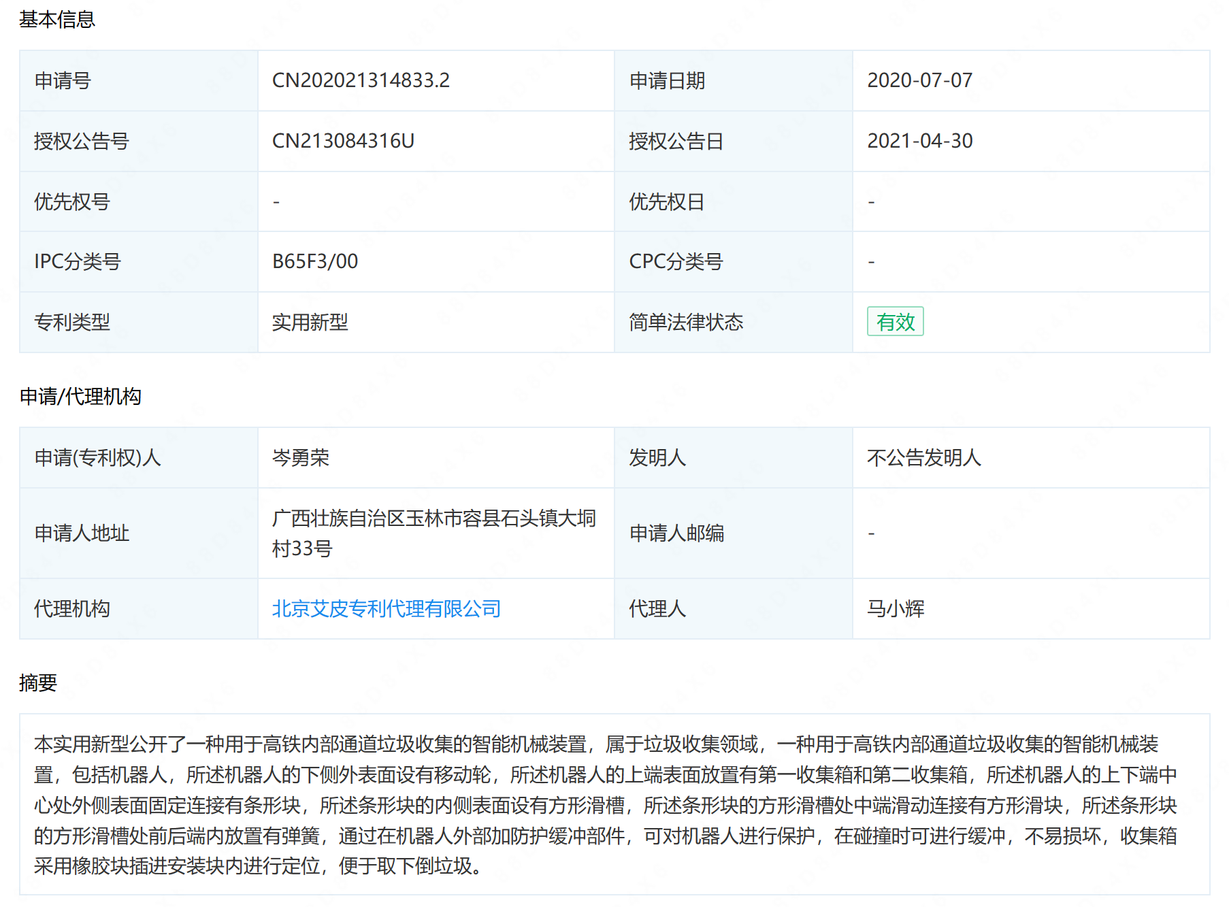The image size is (1229, 907).
Task: Select application number CN202021314833.2
Action: coord(361,80)
